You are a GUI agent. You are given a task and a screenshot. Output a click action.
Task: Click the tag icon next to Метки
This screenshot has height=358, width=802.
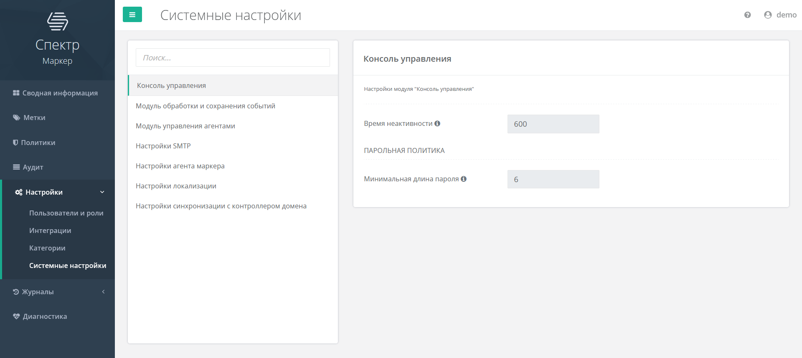tap(16, 118)
